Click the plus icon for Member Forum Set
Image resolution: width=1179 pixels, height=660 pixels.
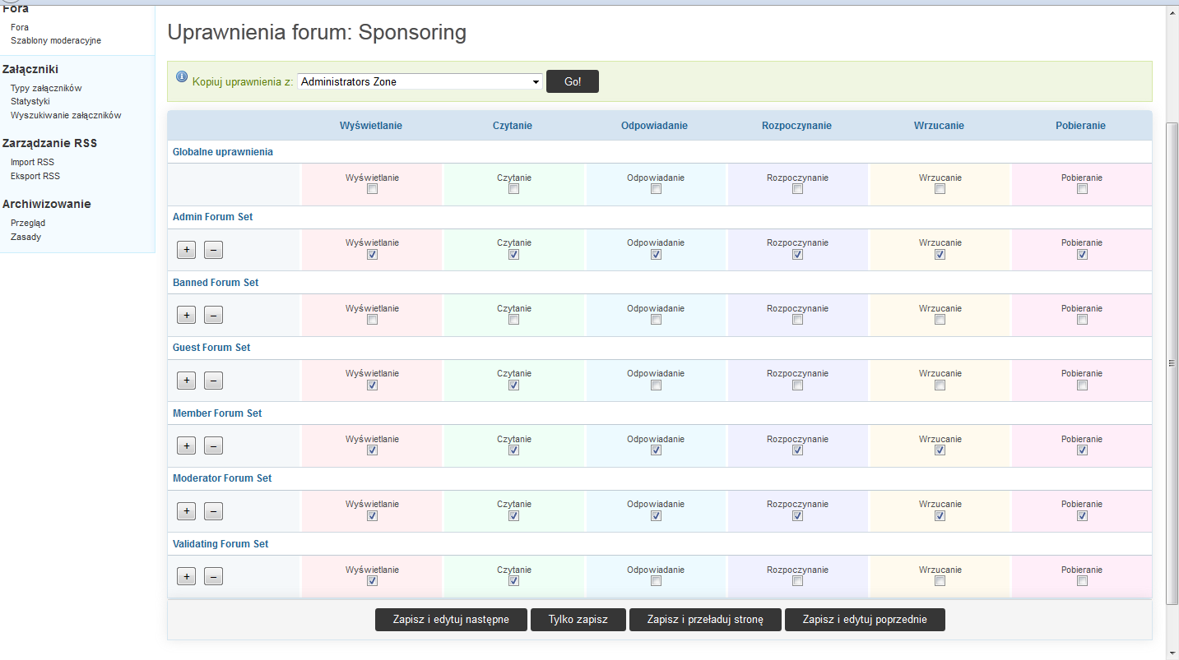click(x=187, y=445)
